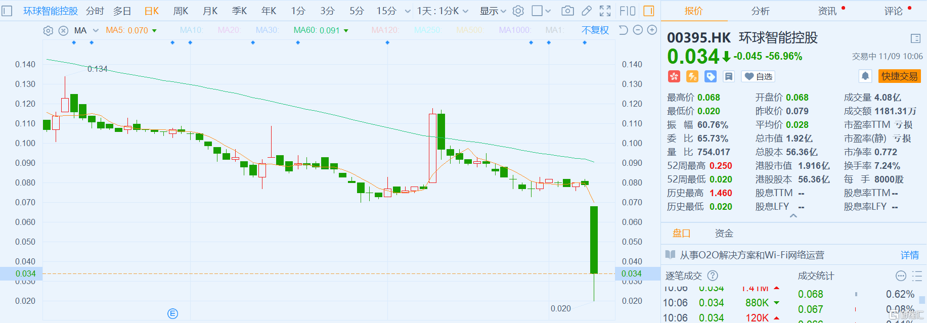The height and width of the screenshot is (323, 927).
Task: Open the 评论 comments tab
Action: 894,11
